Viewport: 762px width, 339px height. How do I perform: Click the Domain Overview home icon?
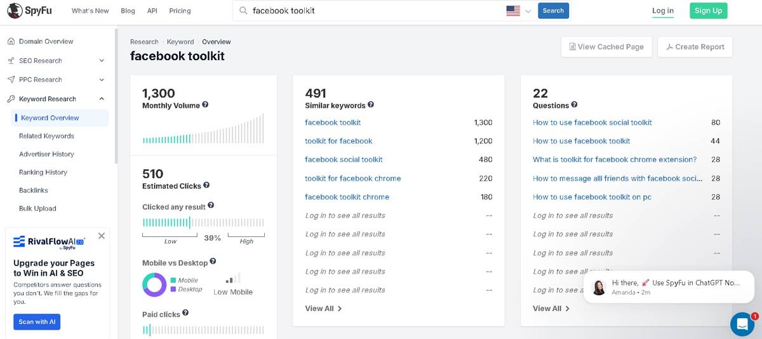coord(11,41)
